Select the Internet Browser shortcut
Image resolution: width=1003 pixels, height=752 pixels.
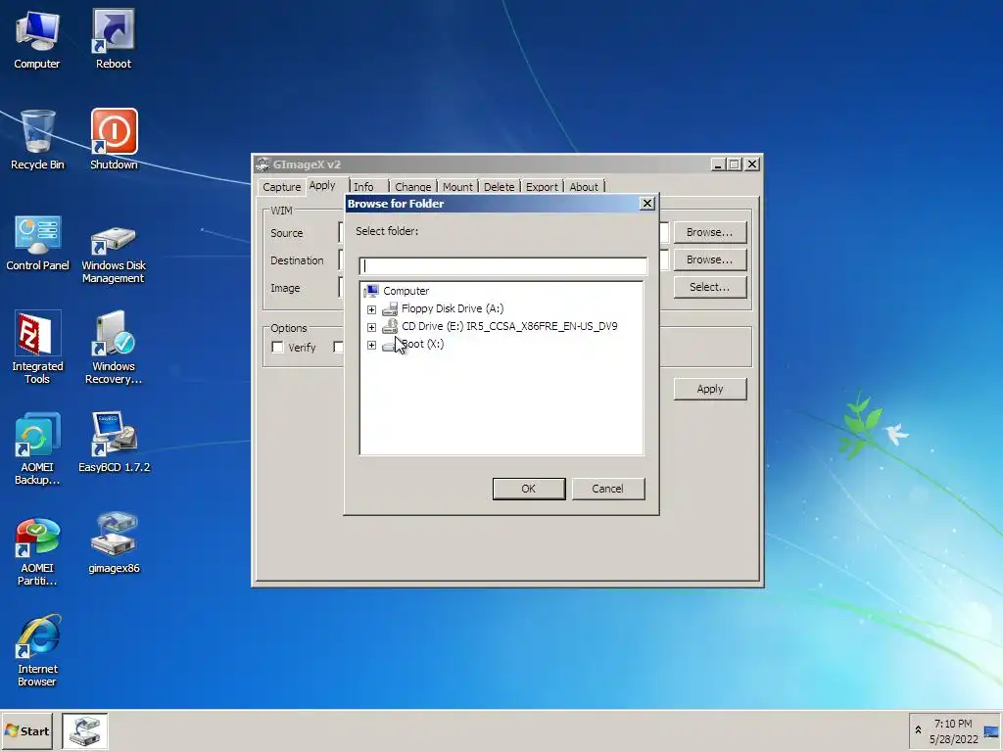click(x=37, y=651)
